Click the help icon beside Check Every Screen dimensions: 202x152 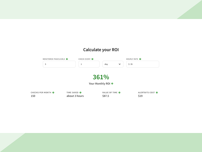92,59
